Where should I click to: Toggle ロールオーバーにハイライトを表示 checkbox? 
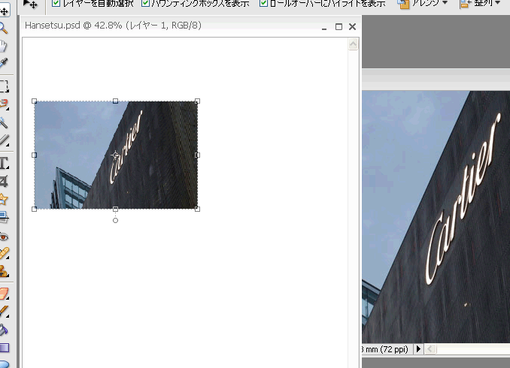pos(263,3)
